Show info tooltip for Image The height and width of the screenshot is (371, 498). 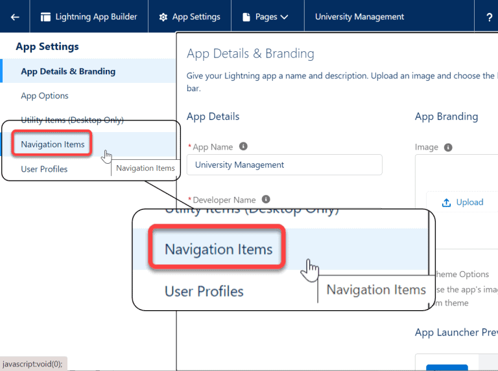[448, 147]
